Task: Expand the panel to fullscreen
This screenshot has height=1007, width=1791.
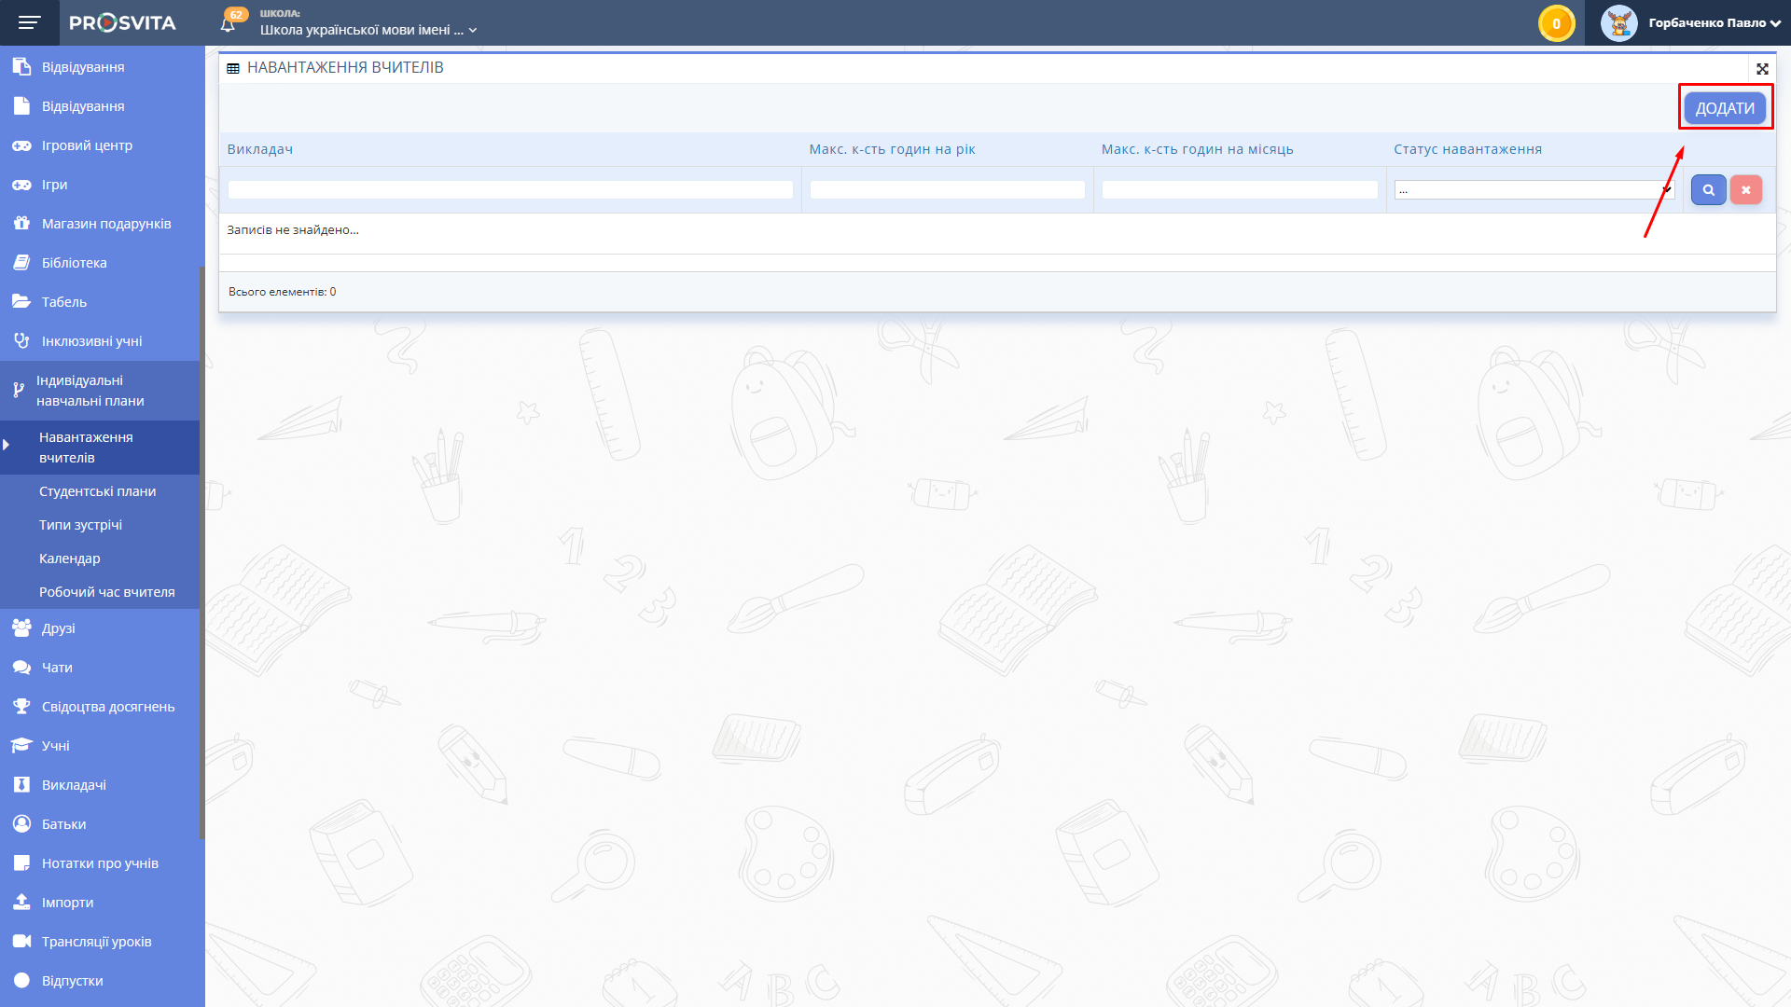Action: [1762, 69]
